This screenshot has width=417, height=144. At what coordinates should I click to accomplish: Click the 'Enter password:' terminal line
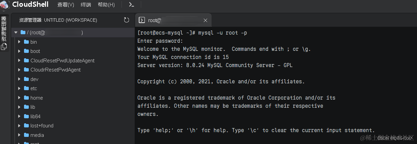(x=160, y=41)
